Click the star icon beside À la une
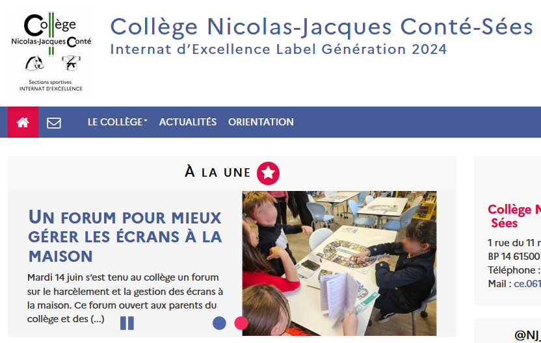This screenshot has width=541, height=343. click(268, 173)
